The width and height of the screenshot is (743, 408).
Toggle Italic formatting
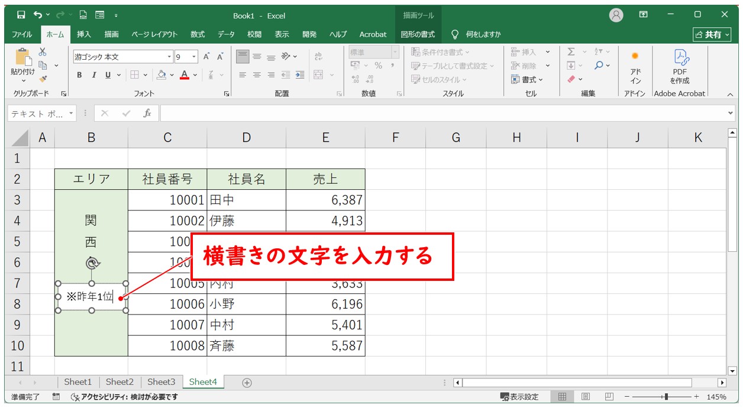(x=93, y=75)
